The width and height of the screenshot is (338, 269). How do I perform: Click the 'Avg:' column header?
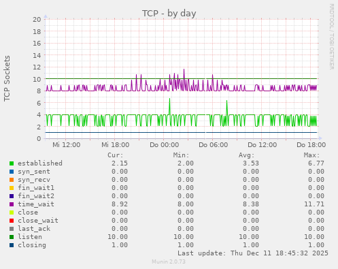pyautogui.click(x=246, y=155)
